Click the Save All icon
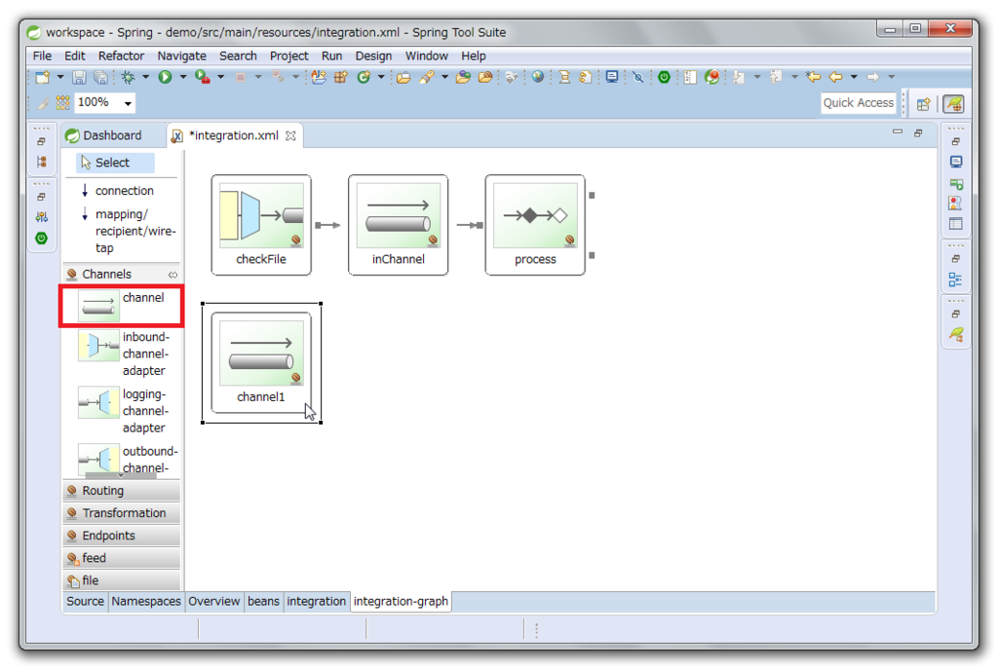Screen dimensions: 998x669 coord(100,78)
